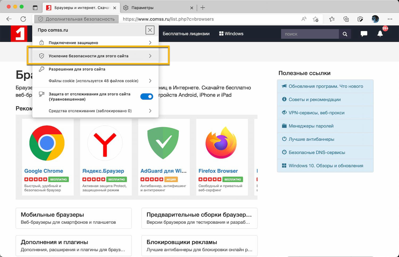
Task: Open the Яндекс.Браузер title link
Action: point(103,171)
